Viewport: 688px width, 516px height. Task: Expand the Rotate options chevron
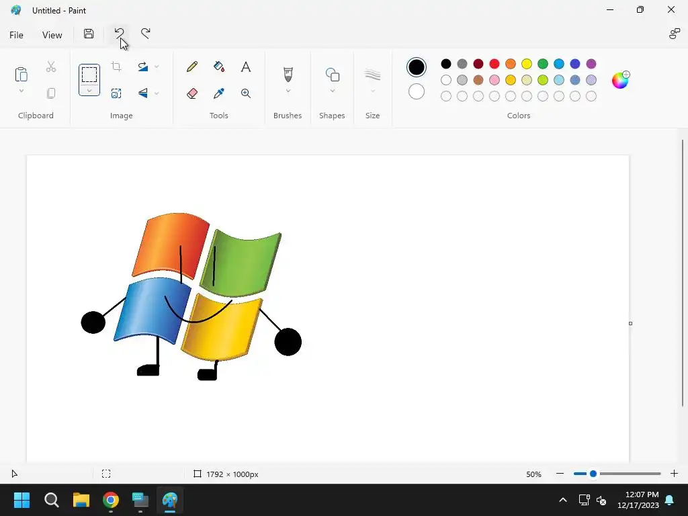(157, 67)
